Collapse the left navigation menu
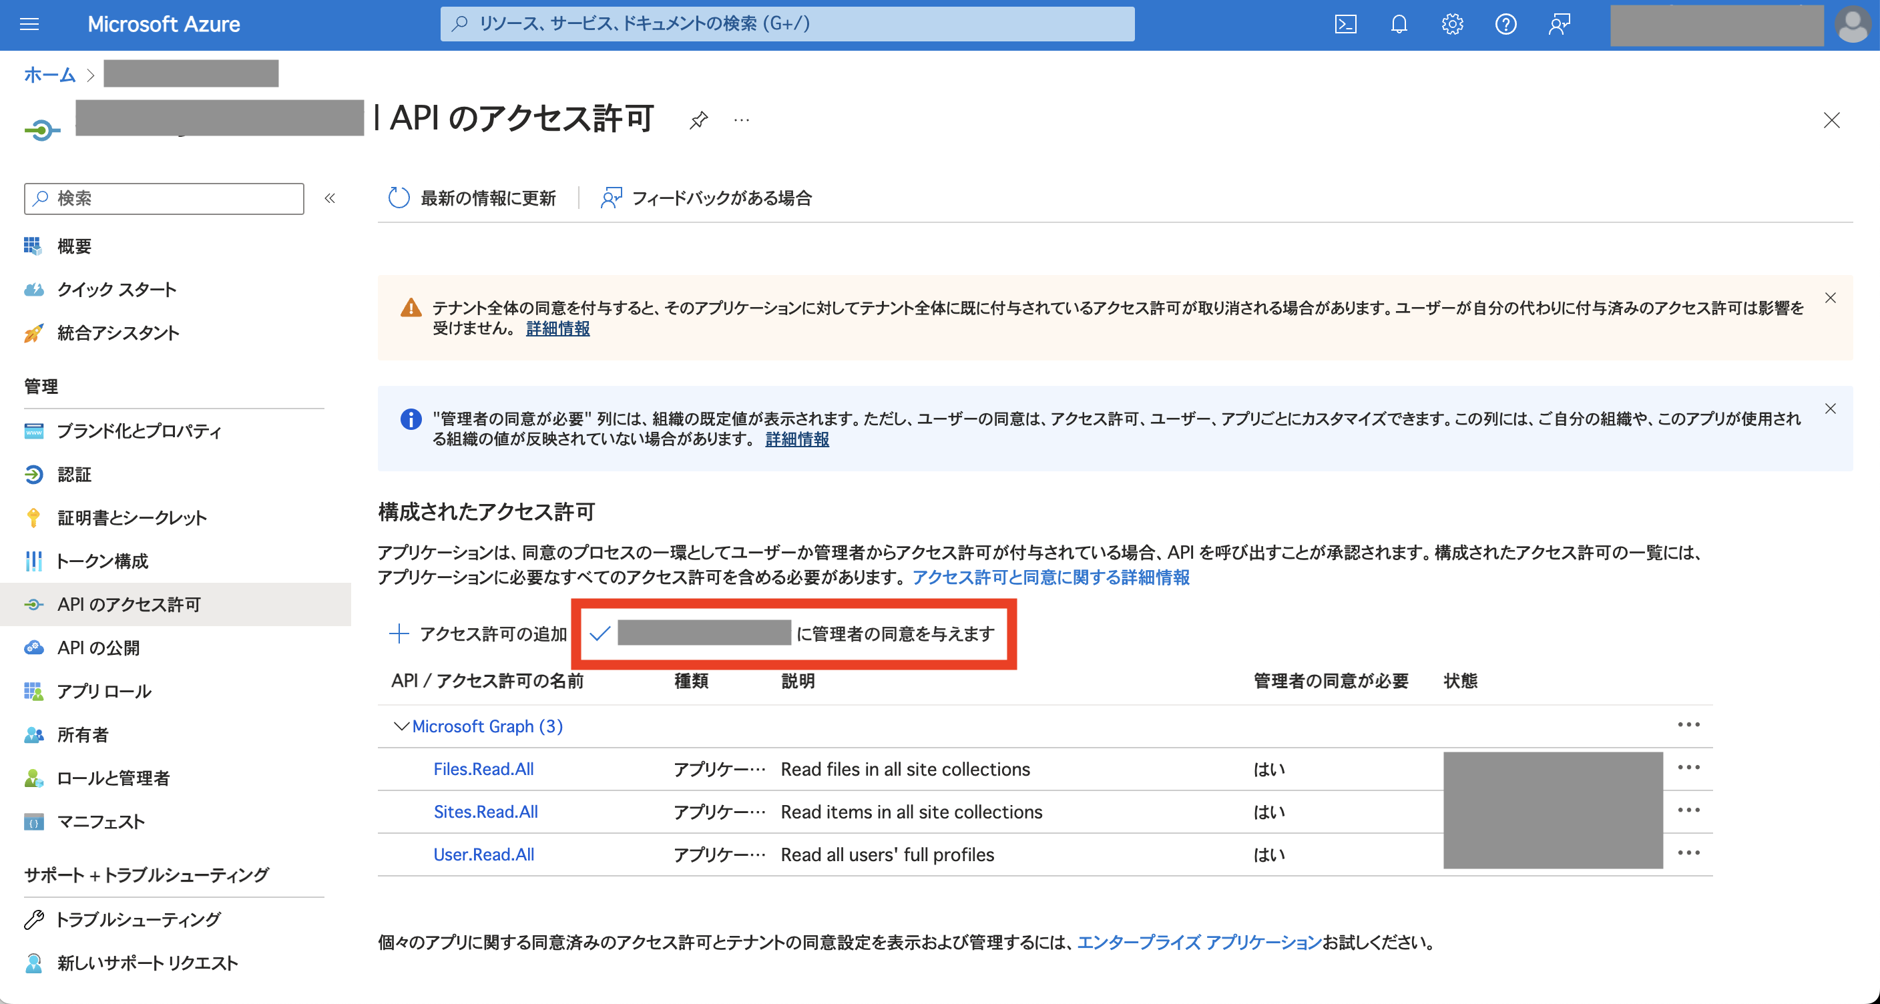The width and height of the screenshot is (1880, 1004). click(330, 198)
